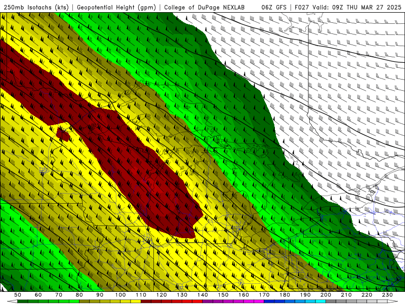Click the legend value '90'
405x304 pixels.
[x=100, y=295]
